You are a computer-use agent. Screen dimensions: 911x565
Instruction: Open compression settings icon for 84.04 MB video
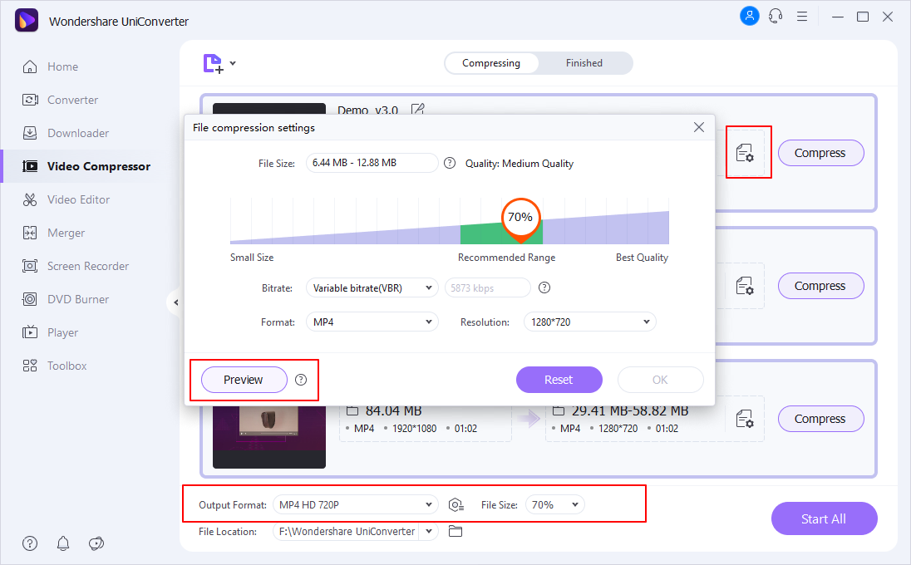tap(745, 420)
